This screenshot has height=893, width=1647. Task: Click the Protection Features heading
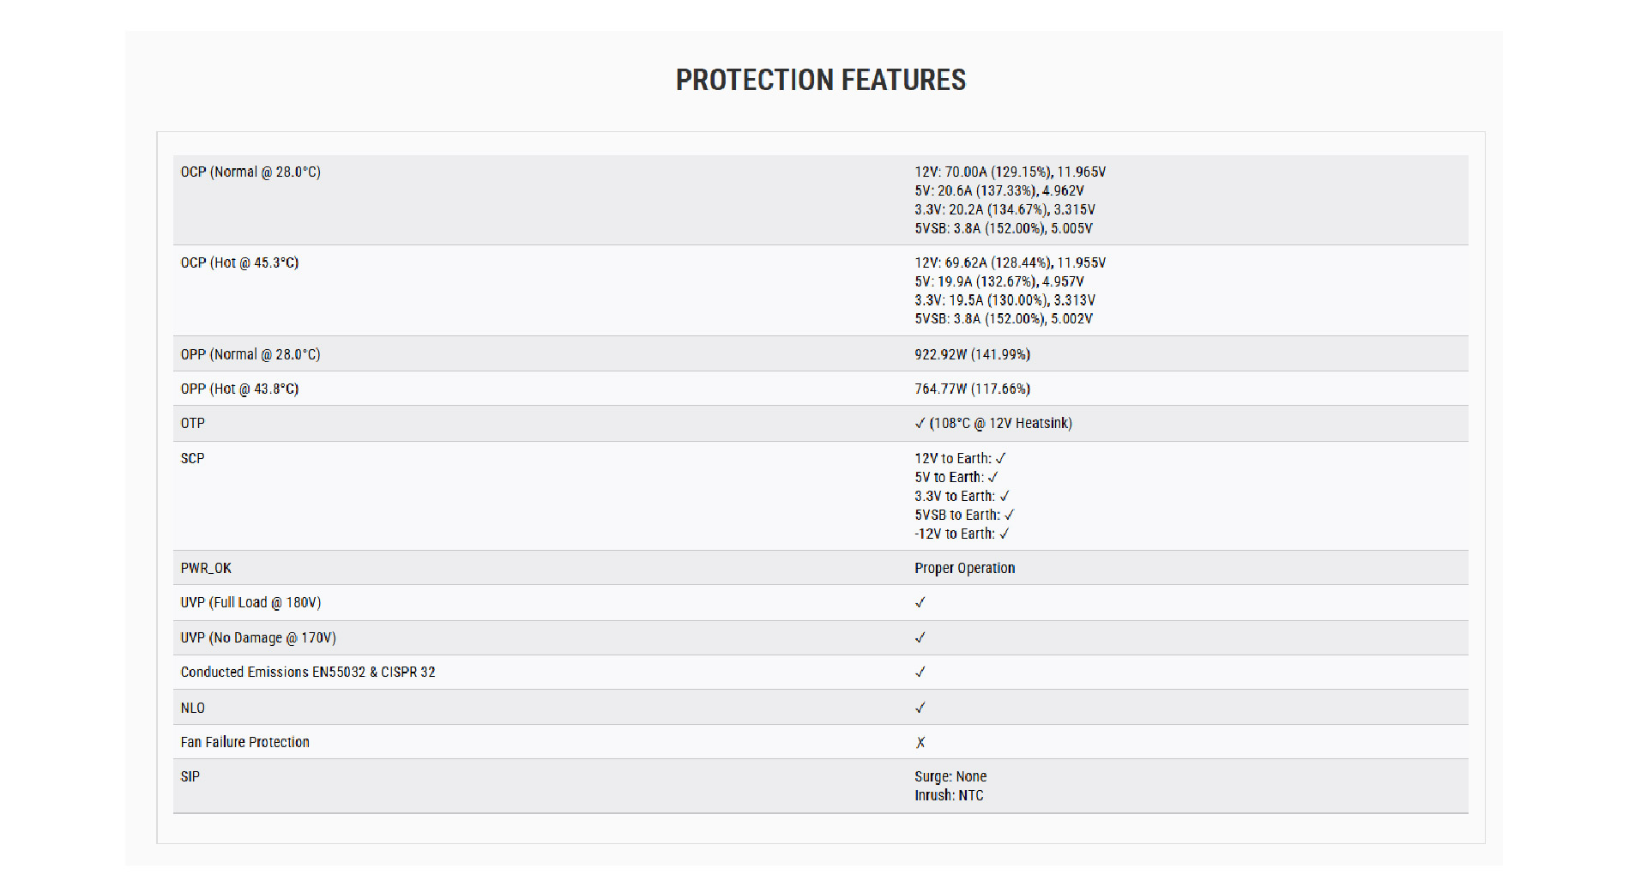pyautogui.click(x=820, y=80)
